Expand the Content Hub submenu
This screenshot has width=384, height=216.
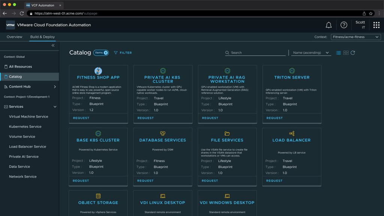(x=55, y=87)
